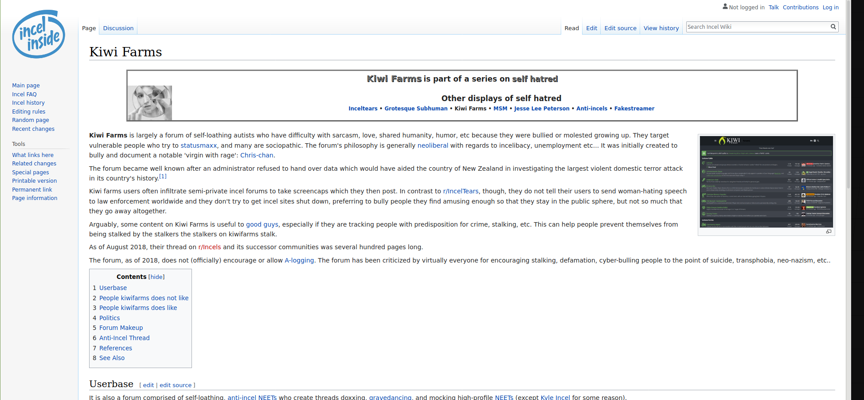This screenshot has width=864, height=400.
Task: Open the Edit tab
Action: coord(591,28)
